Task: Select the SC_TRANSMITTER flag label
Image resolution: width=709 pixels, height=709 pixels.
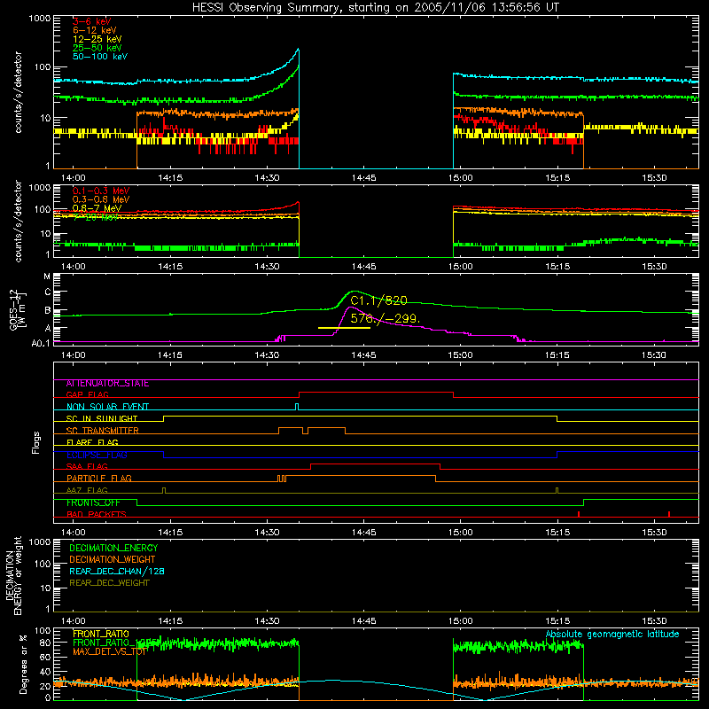Action: pos(102,431)
